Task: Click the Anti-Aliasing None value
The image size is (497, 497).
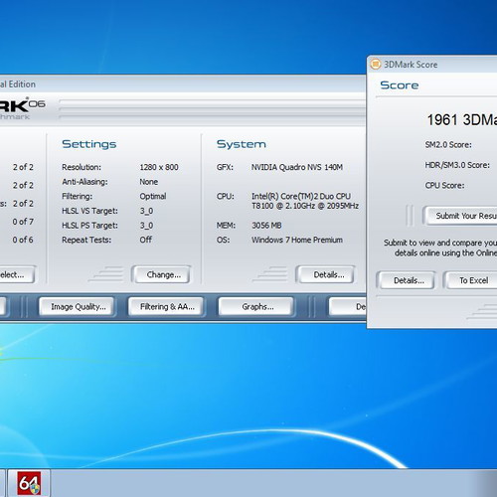Action: (149, 182)
